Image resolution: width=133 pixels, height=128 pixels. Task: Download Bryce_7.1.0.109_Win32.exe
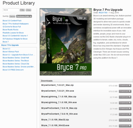pyautogui.click(x=125, y=126)
